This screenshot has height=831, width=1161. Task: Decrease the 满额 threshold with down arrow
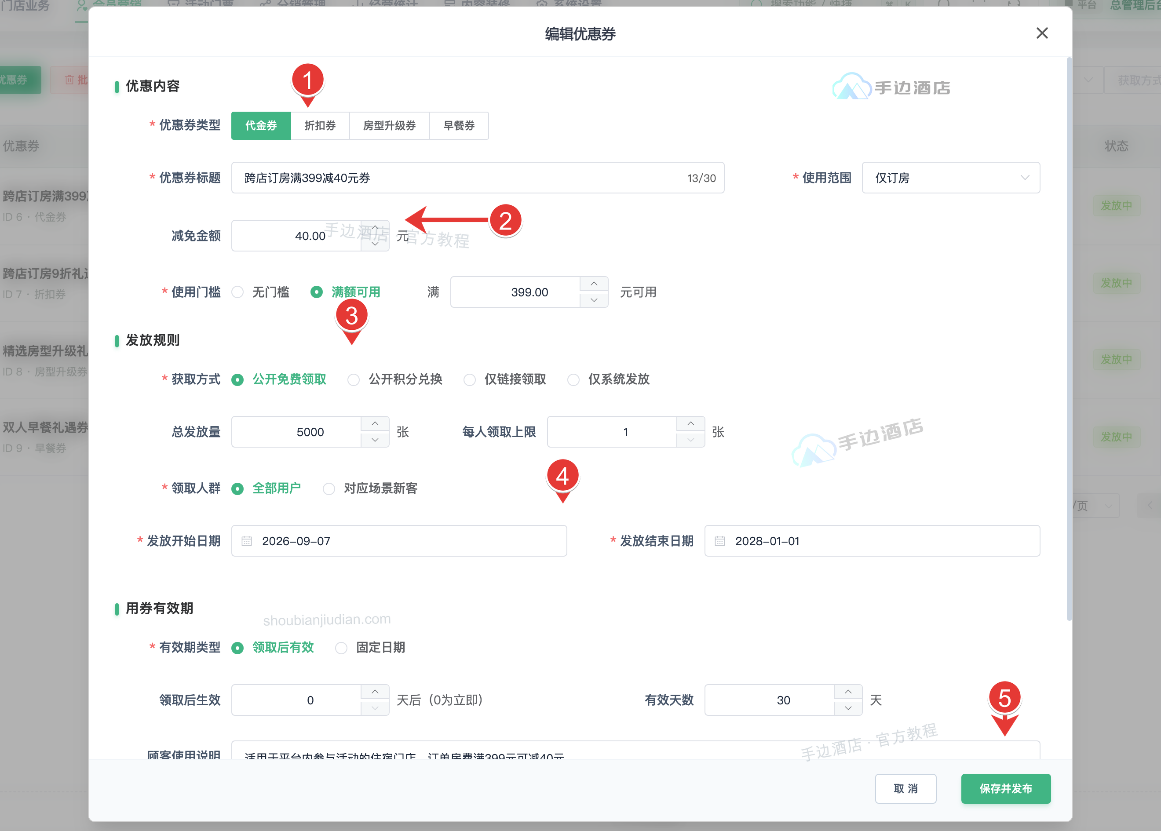point(594,300)
